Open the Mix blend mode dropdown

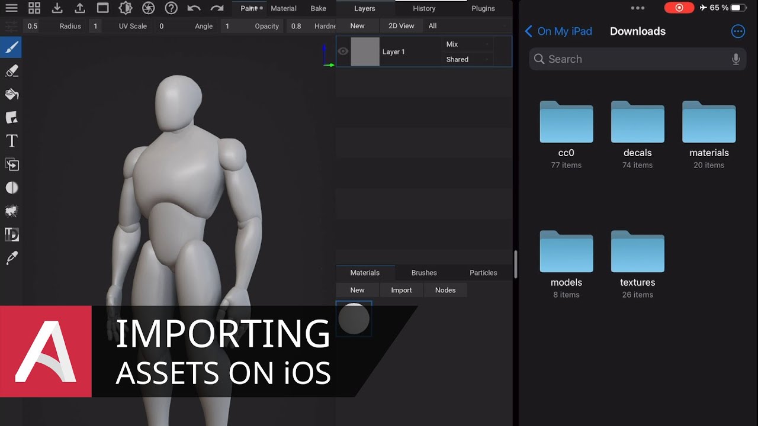tap(467, 44)
